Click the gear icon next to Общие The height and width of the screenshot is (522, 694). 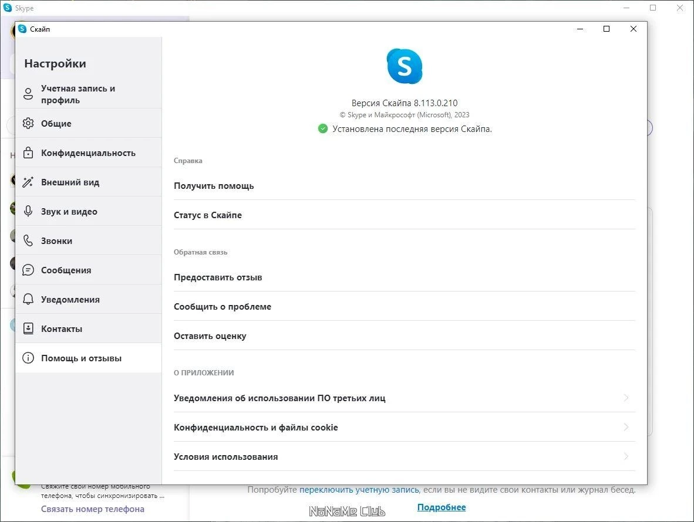coord(28,123)
